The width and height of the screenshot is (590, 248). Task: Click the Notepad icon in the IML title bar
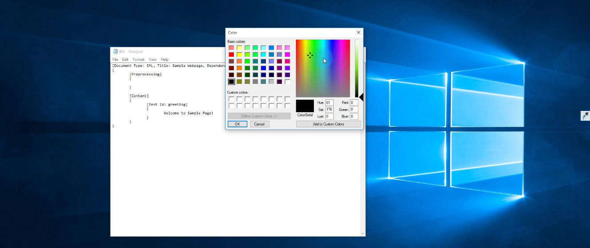coord(115,51)
